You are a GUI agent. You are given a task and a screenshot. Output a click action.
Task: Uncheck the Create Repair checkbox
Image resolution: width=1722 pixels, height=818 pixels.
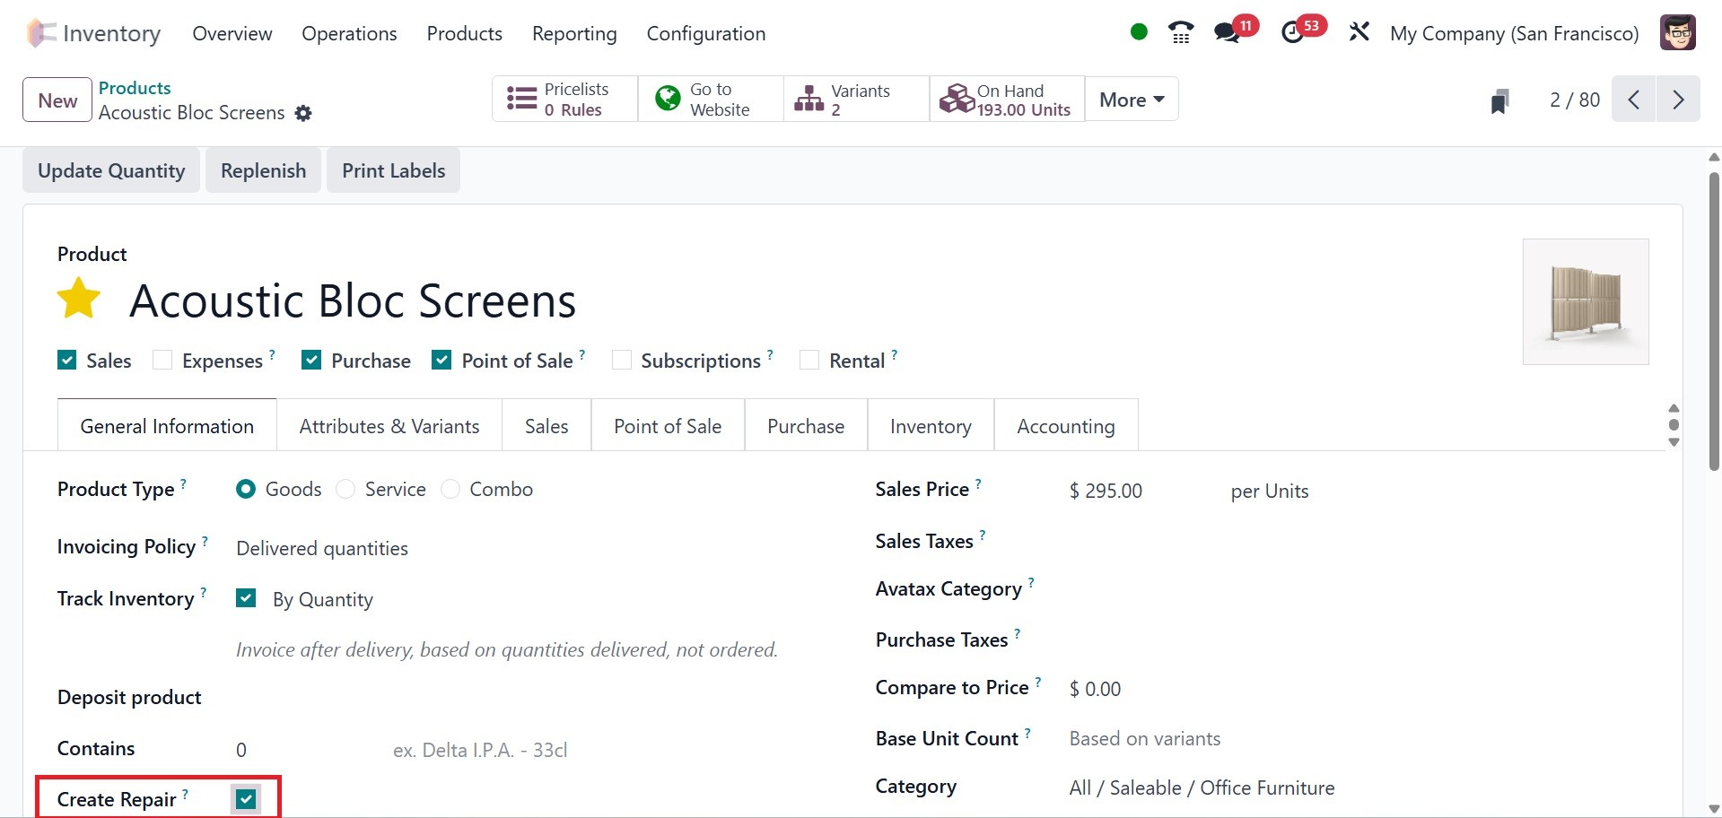[x=246, y=799]
